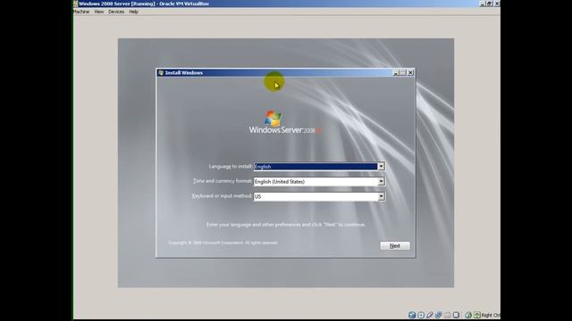Click the network adapters status icon

(x=439, y=315)
